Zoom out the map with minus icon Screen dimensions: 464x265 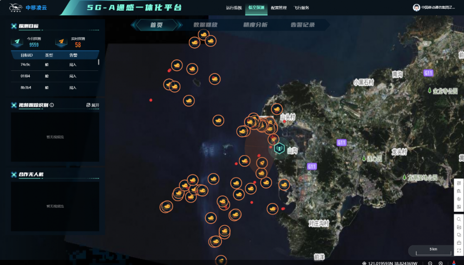click(x=430, y=263)
